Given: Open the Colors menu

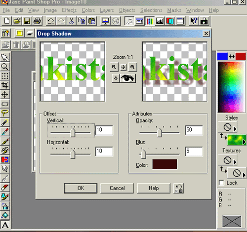Looking at the screenshot, I should tap(88, 10).
